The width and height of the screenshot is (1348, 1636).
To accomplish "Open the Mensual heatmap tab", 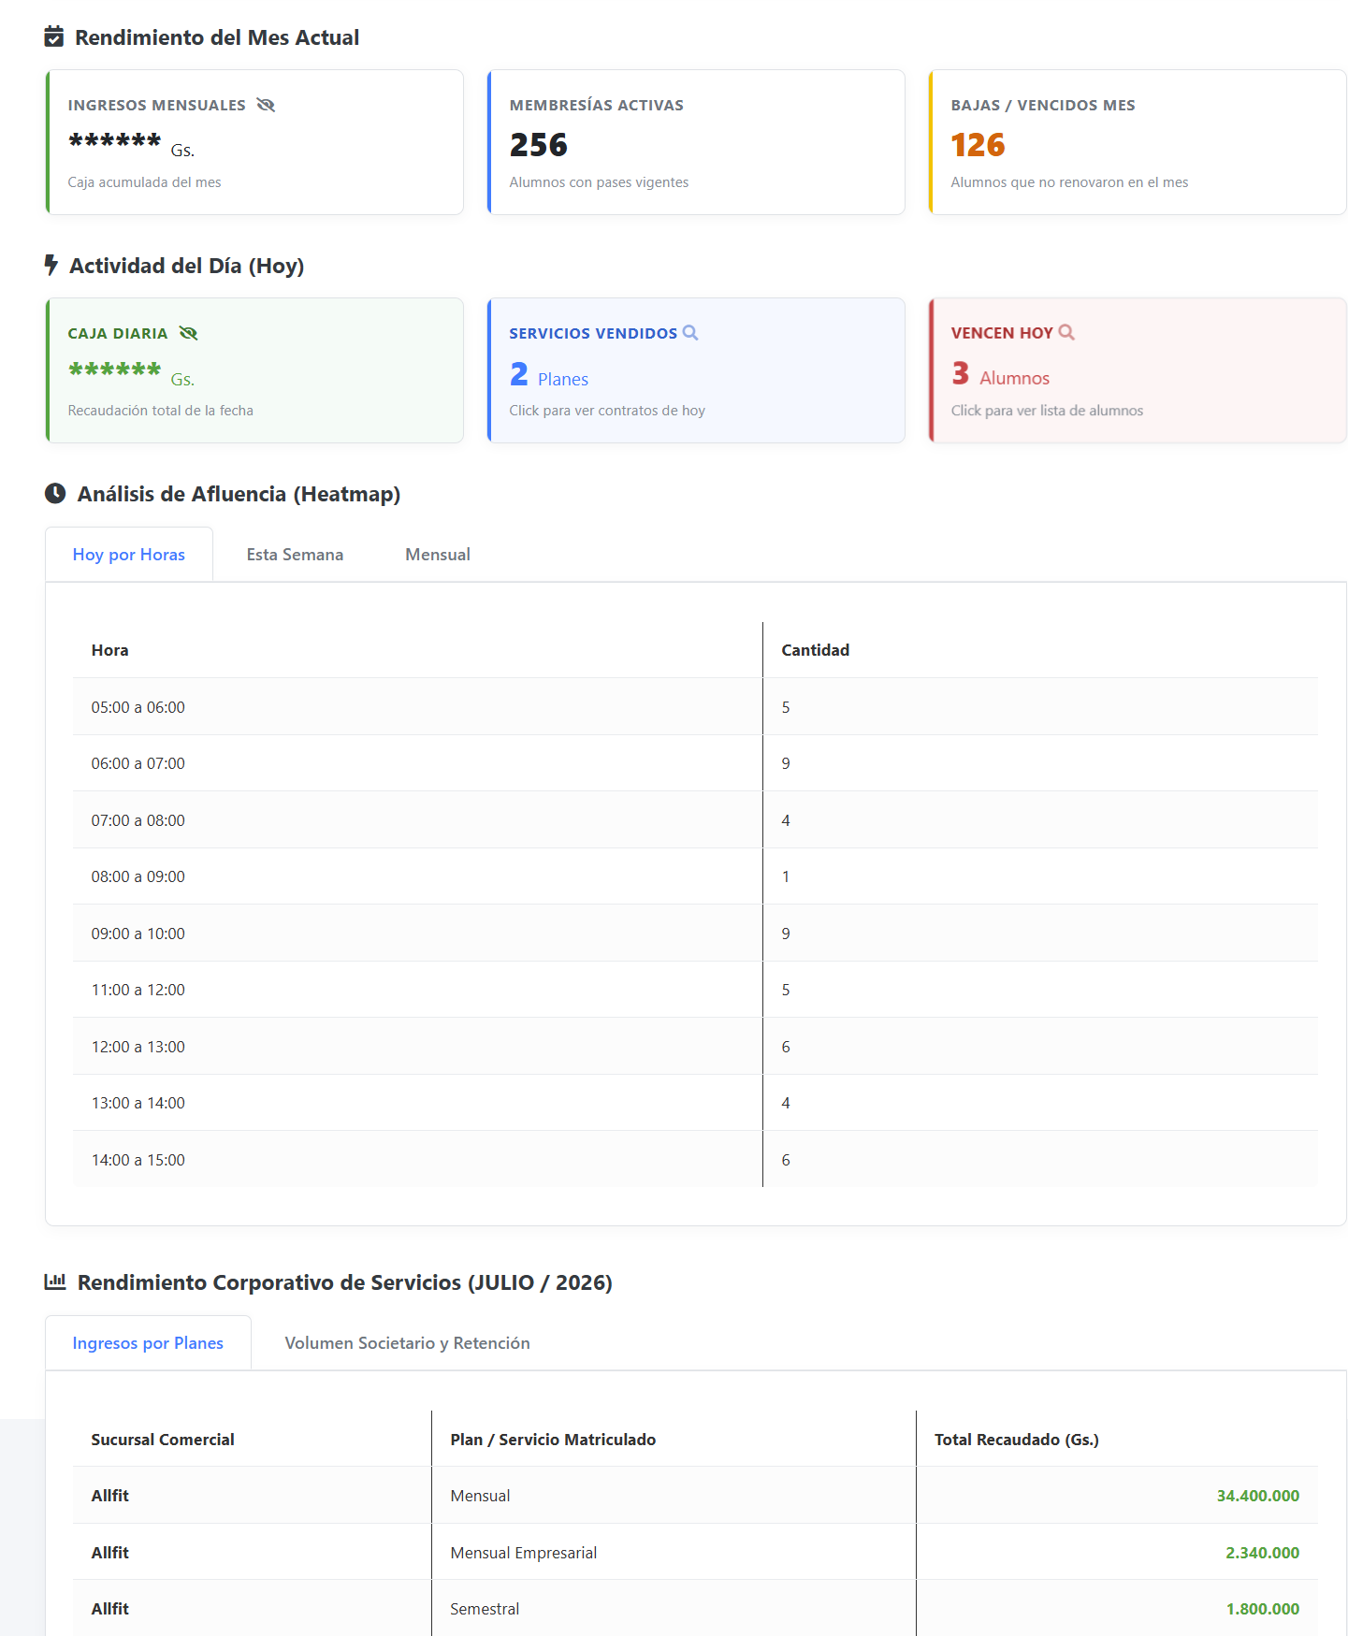I will tap(438, 554).
